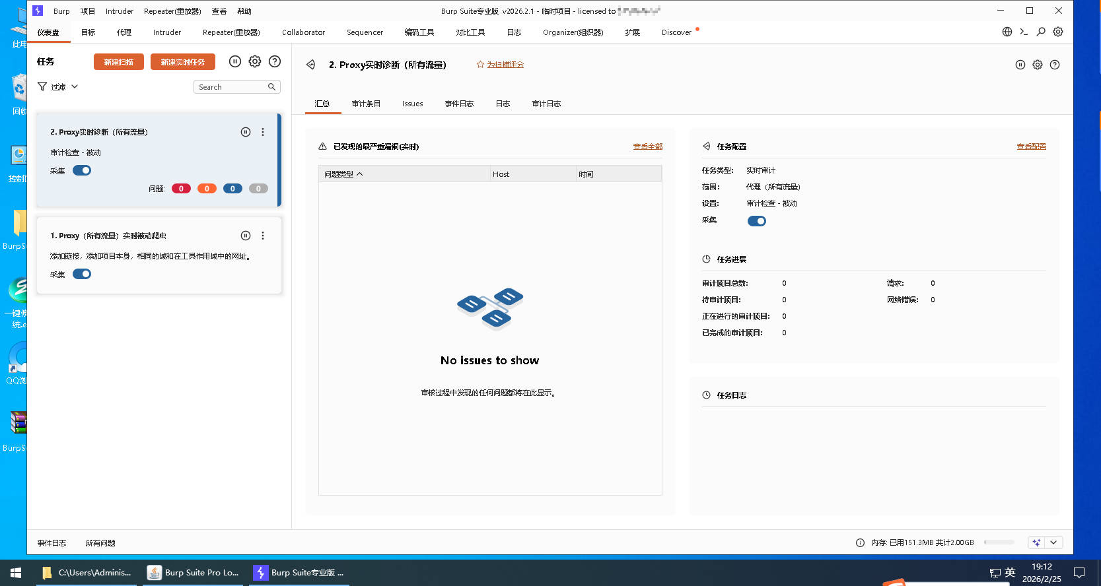1101x586 pixels.
Task: Open three-dot menu on task 1 card
Action: [263, 236]
